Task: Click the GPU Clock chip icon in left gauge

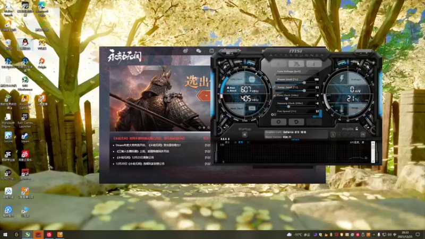Action: point(252,79)
